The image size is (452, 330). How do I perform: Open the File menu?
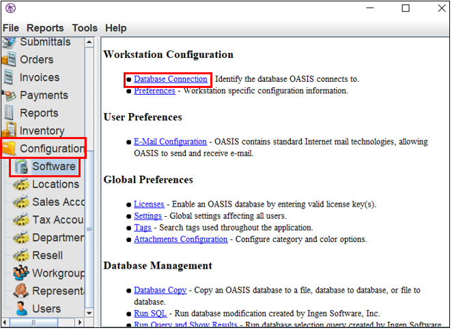pyautogui.click(x=11, y=28)
